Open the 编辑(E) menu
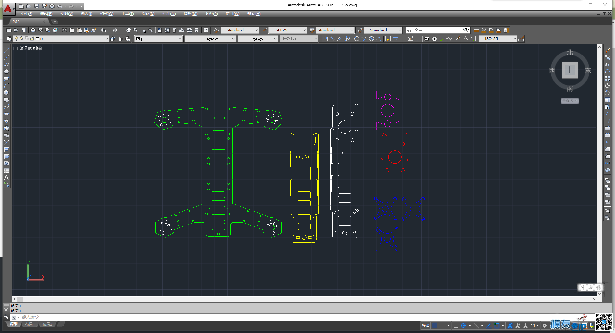Viewport: 615px width, 333px height. (x=46, y=14)
